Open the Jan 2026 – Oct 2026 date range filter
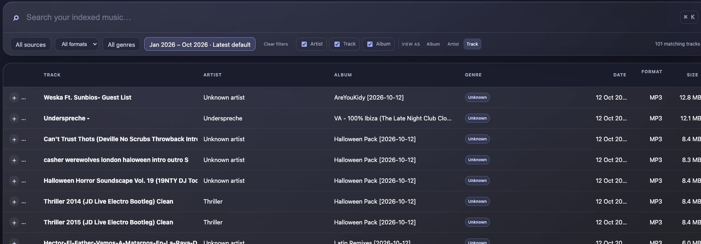This screenshot has width=701, height=244. pos(200,44)
